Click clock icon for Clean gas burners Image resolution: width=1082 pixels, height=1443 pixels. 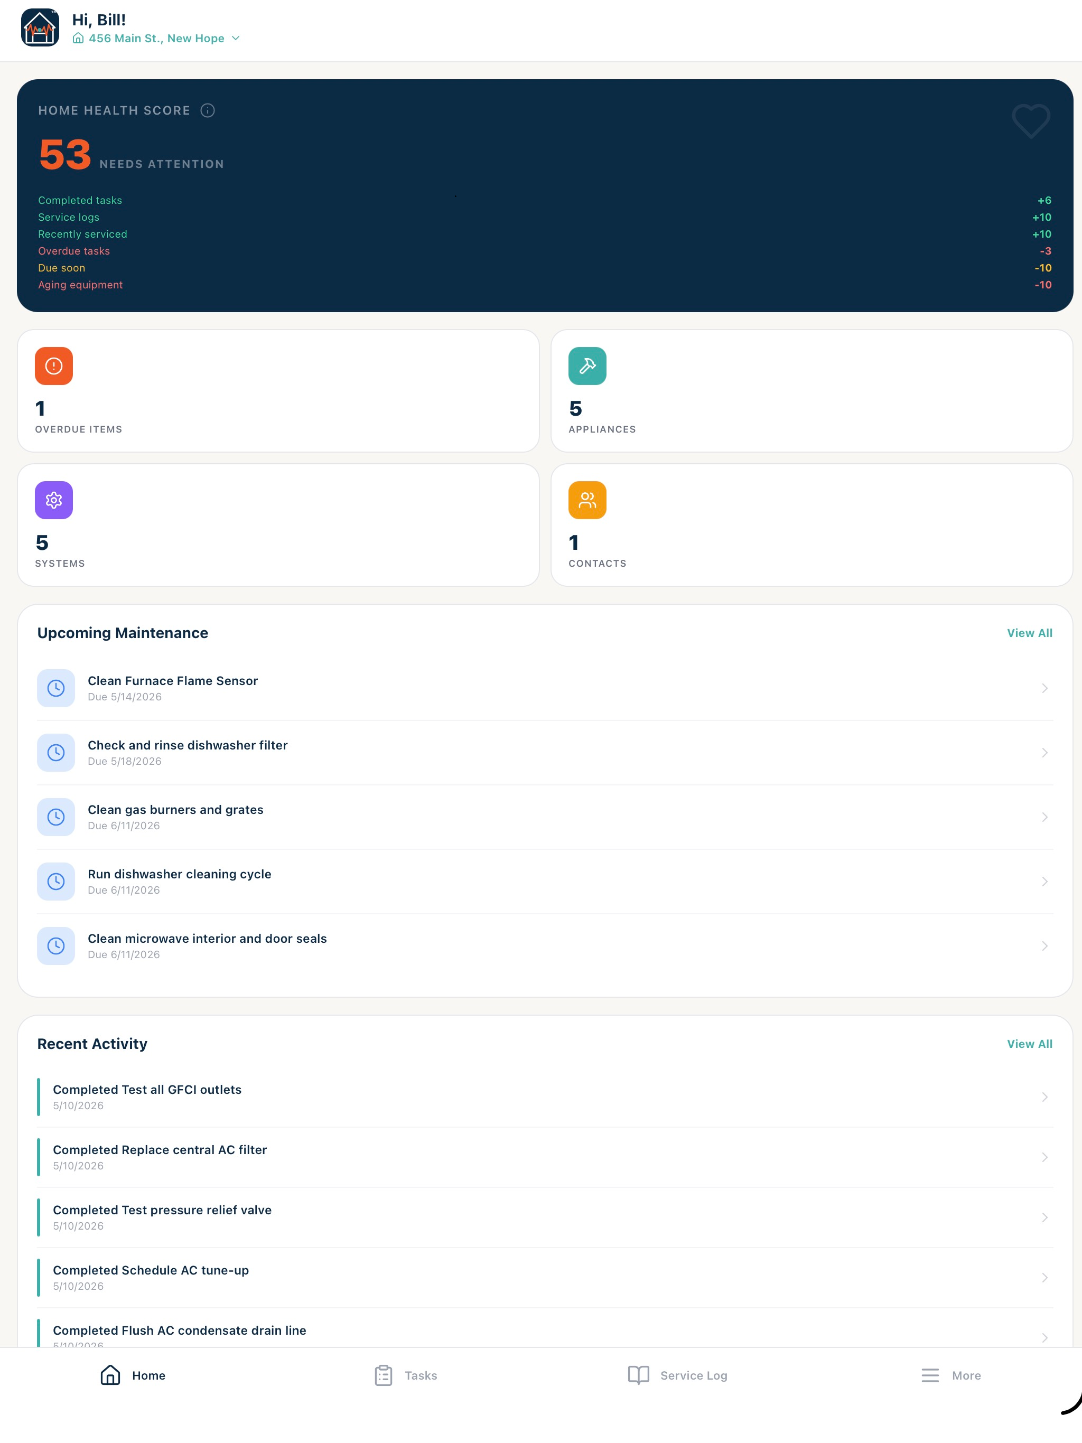click(56, 818)
